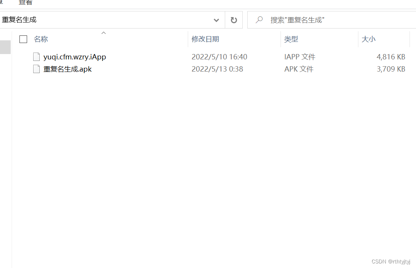Click date 2022/5/13 0:38
The width and height of the screenshot is (416, 268).
coord(217,69)
